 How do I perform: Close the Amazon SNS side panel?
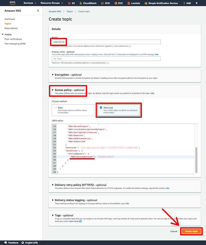[38, 11]
